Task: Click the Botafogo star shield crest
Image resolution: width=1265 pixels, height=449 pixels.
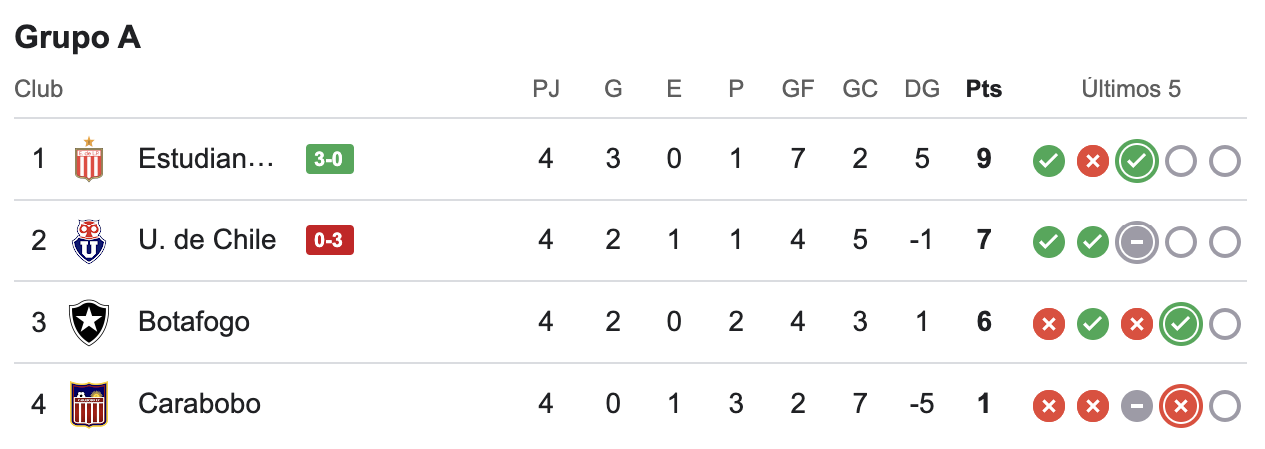Action: coord(89,322)
